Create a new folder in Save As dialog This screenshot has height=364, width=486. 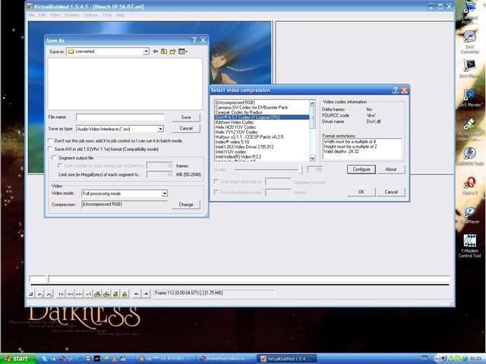tap(173, 52)
